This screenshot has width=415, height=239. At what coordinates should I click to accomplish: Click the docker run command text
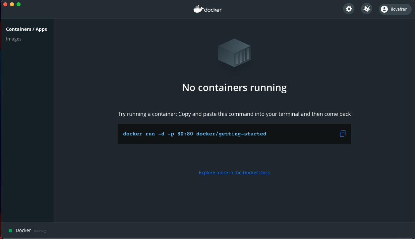click(x=195, y=134)
